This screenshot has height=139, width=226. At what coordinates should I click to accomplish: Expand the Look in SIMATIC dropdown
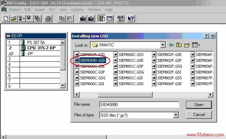coord(163,45)
